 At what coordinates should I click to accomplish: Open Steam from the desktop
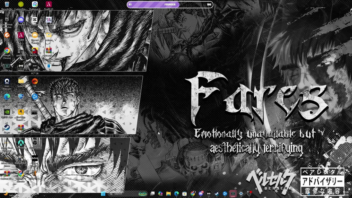tap(7, 129)
